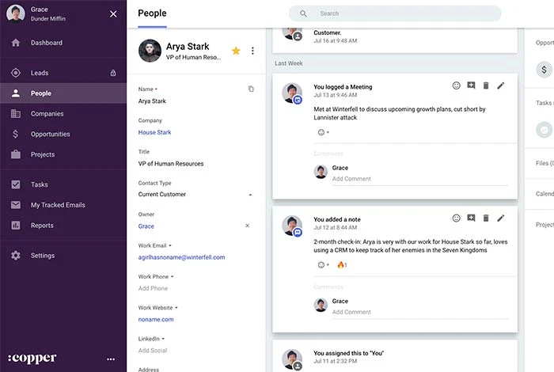Open the noname.com website link
Screen dimensions: 554x372
point(155,319)
